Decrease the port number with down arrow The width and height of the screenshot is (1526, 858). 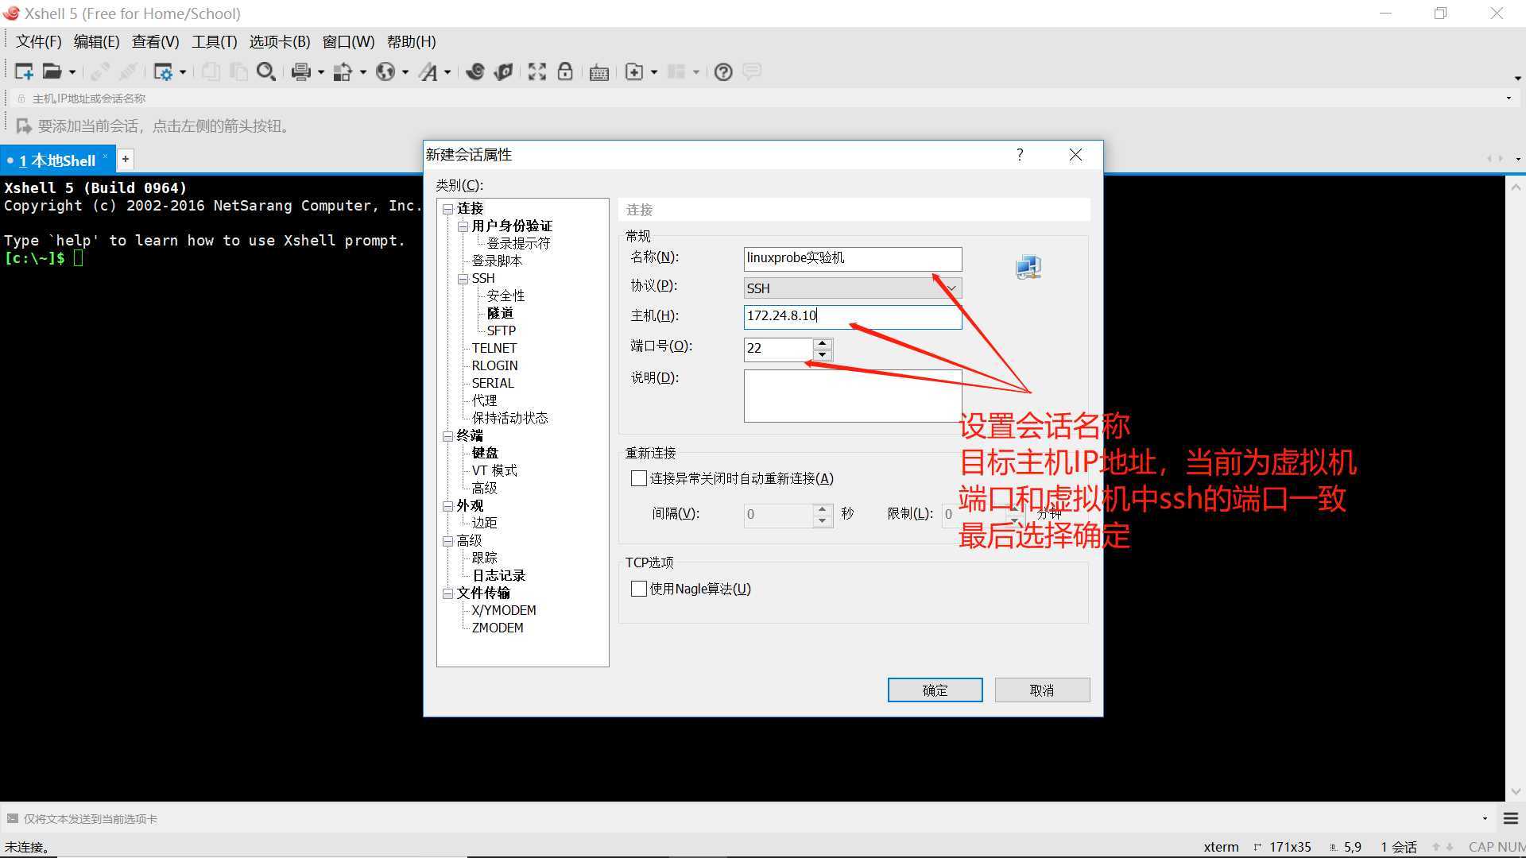pyautogui.click(x=823, y=355)
